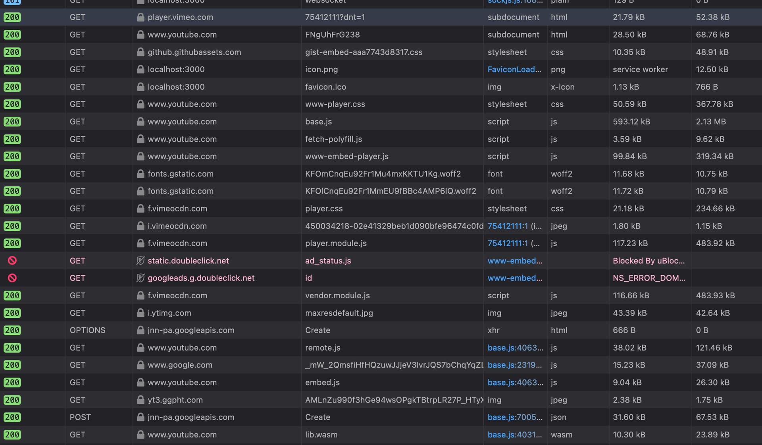Open the base.js:4063... initiator link for remote.js

515,348
